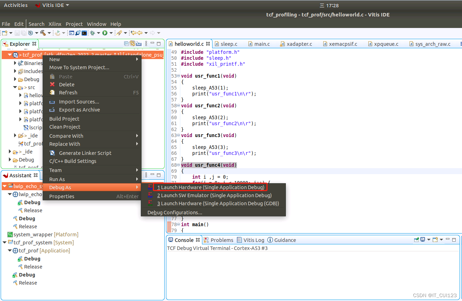462x301 pixels.
Task: Click the Build hammer toolbar icon
Action: coord(43,33)
